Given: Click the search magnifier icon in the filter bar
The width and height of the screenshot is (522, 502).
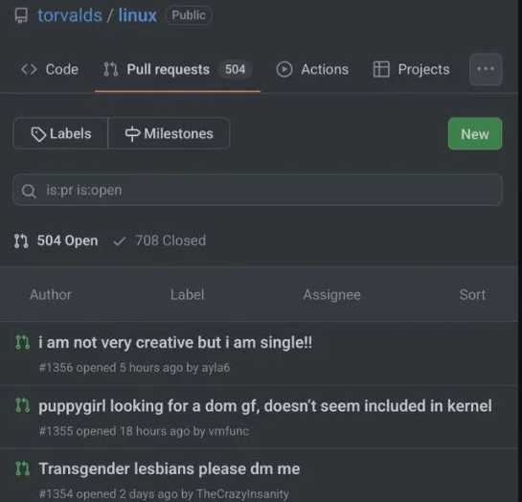Looking at the screenshot, I should pos(29,191).
